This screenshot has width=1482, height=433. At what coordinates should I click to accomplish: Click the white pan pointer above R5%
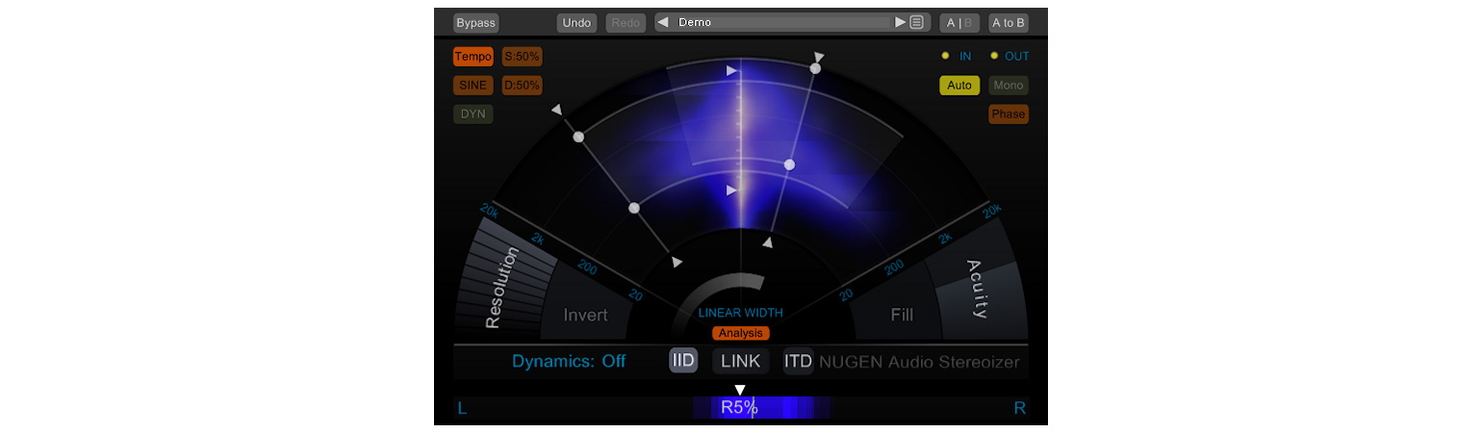[x=740, y=390]
